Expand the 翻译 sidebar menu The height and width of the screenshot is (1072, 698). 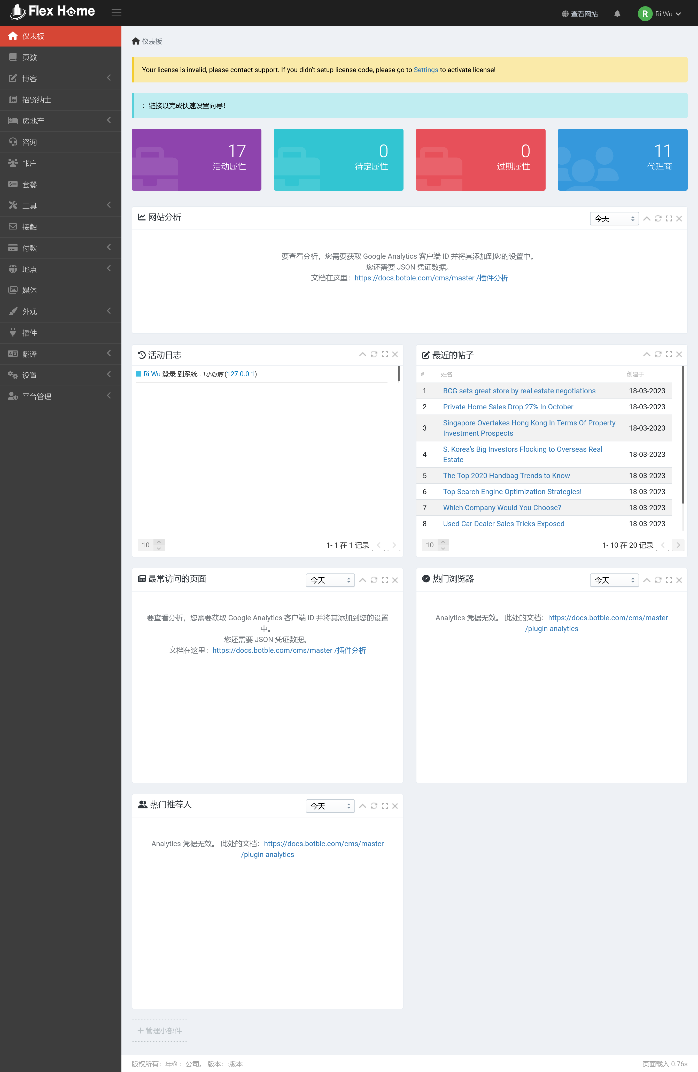point(61,354)
